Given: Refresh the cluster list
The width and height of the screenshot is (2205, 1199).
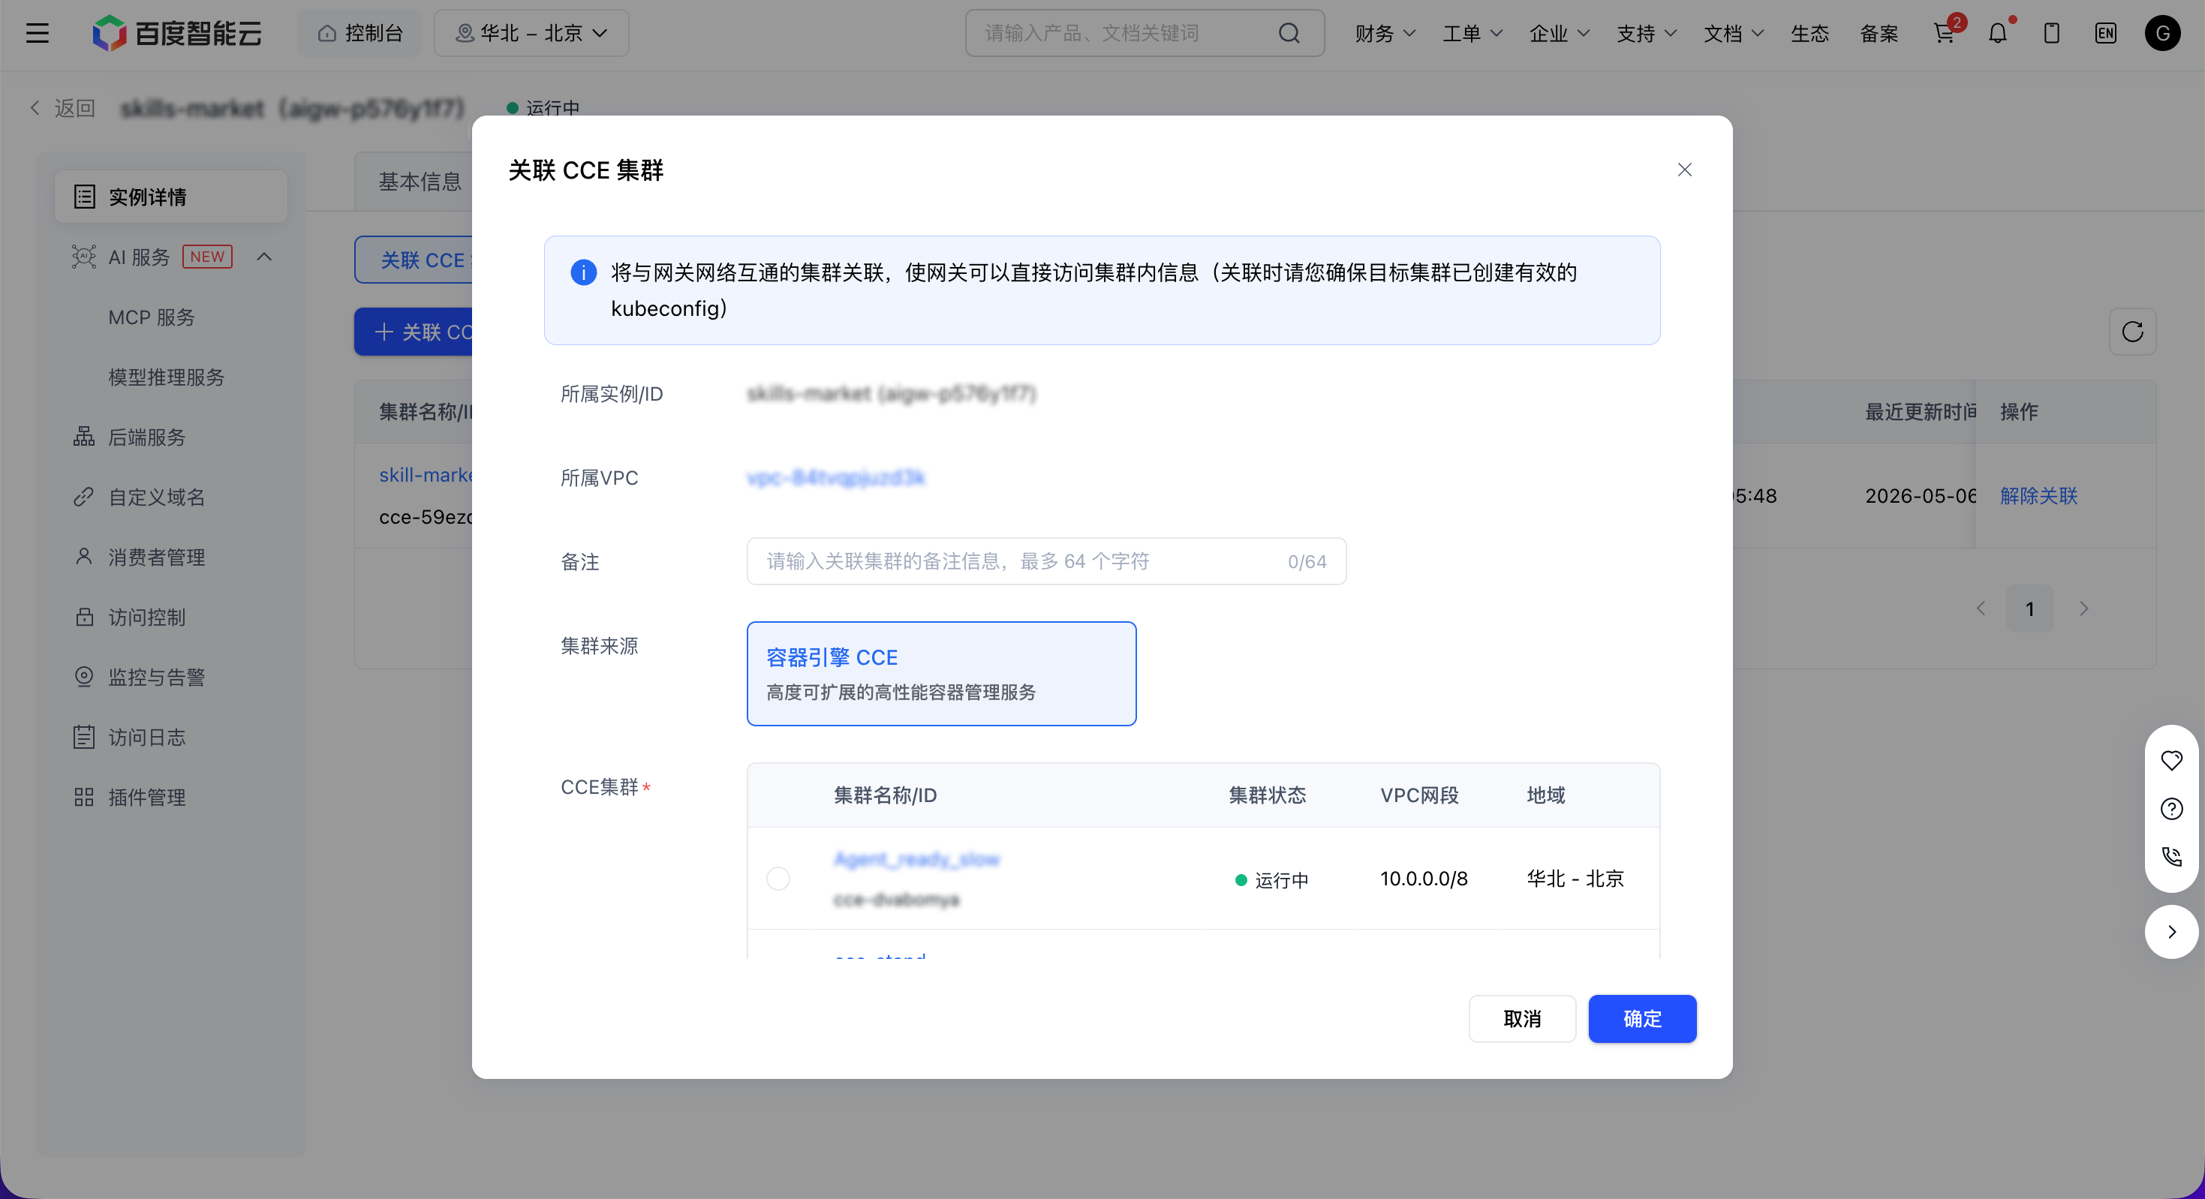Looking at the screenshot, I should pyautogui.click(x=2132, y=331).
